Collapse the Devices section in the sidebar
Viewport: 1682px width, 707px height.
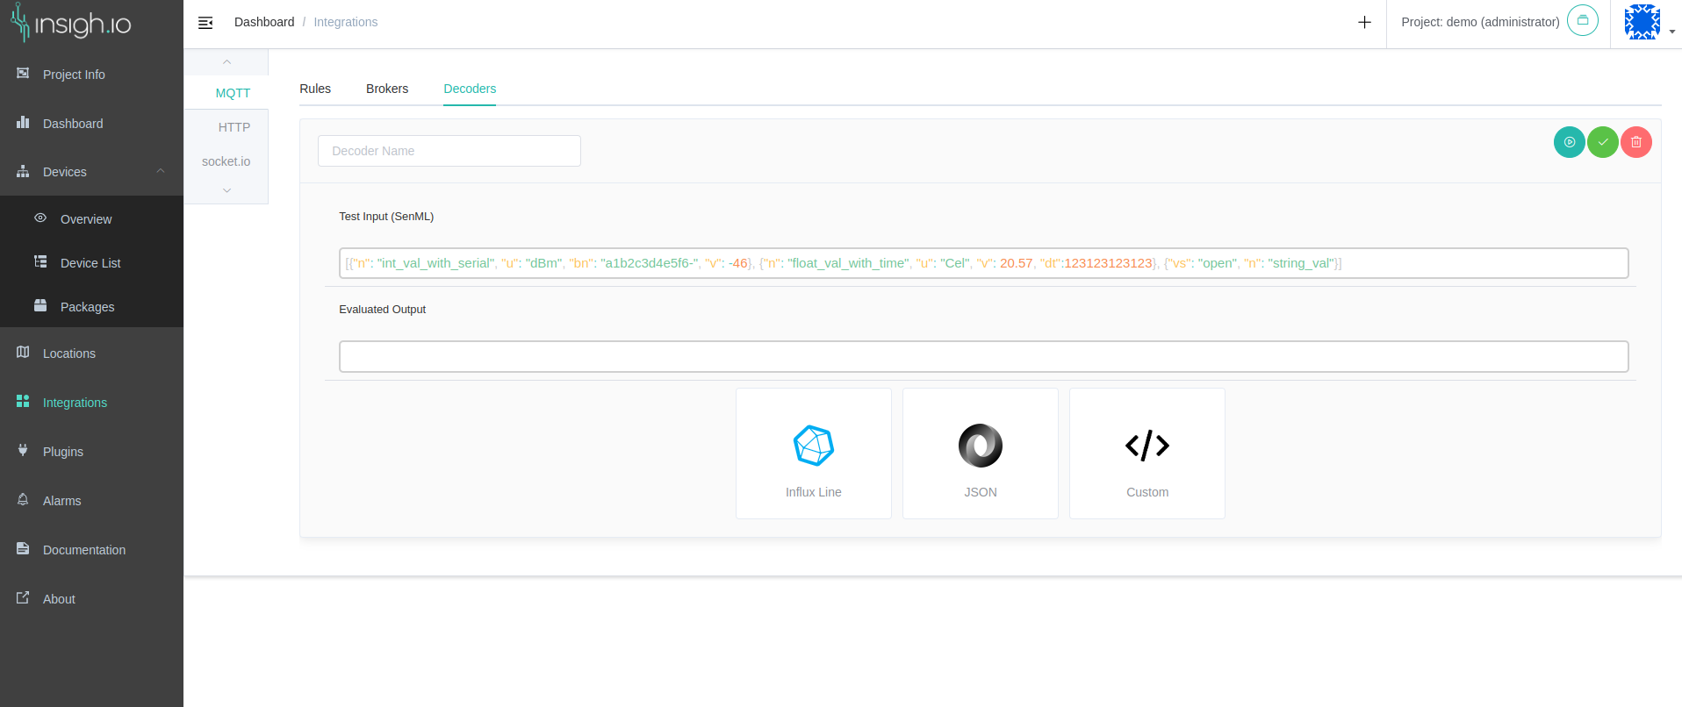(160, 171)
